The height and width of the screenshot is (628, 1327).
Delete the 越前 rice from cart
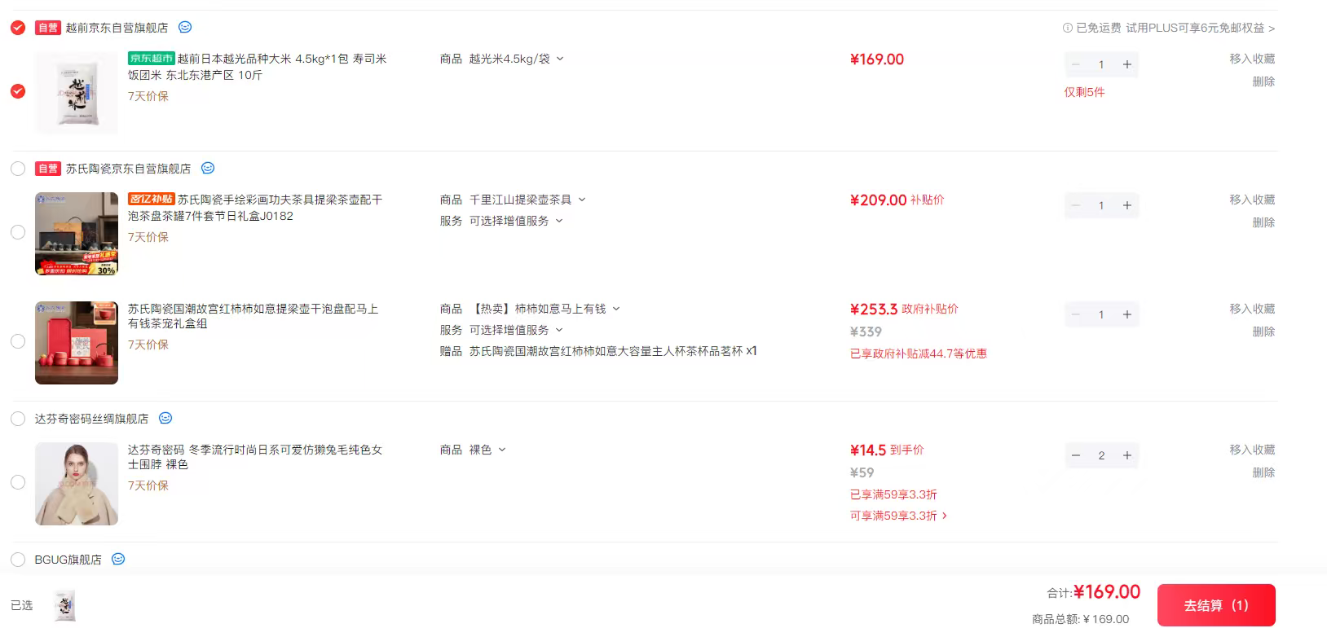pyautogui.click(x=1263, y=81)
